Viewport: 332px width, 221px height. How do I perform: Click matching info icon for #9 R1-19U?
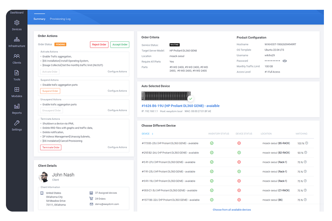click(x=305, y=181)
